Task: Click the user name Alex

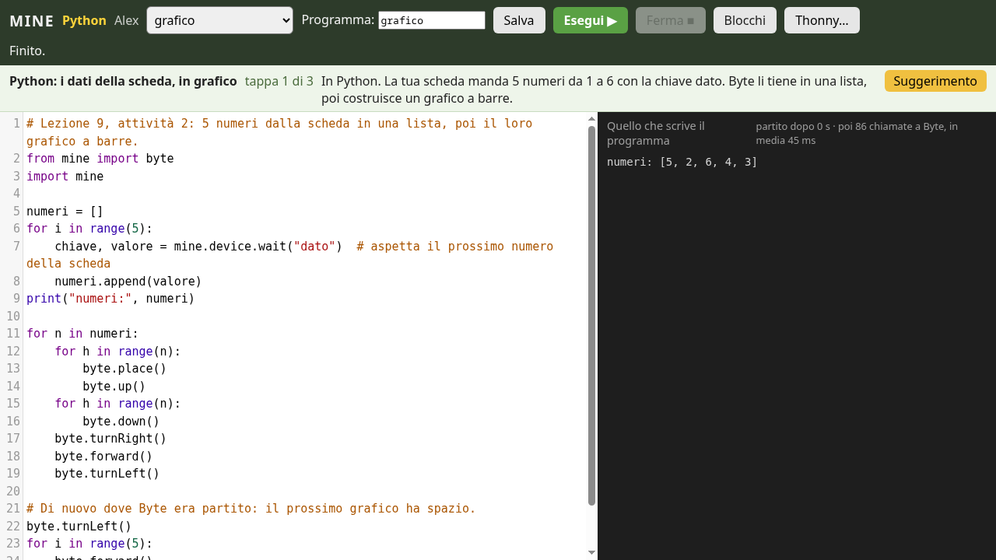Action: [127, 20]
